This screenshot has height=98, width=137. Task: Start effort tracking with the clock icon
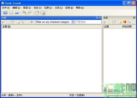click(37, 13)
